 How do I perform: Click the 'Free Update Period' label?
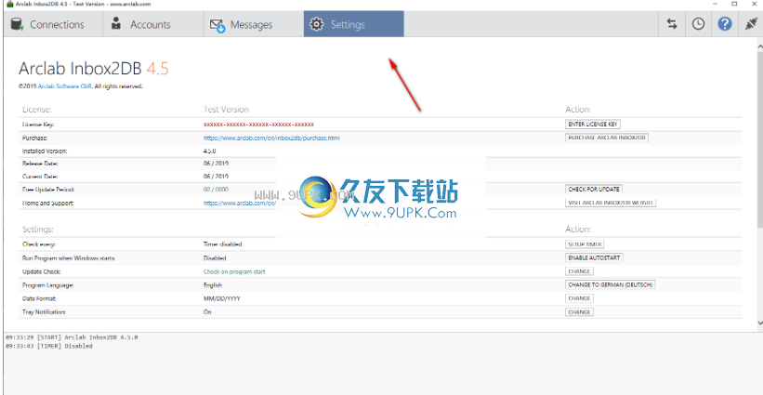(x=48, y=190)
